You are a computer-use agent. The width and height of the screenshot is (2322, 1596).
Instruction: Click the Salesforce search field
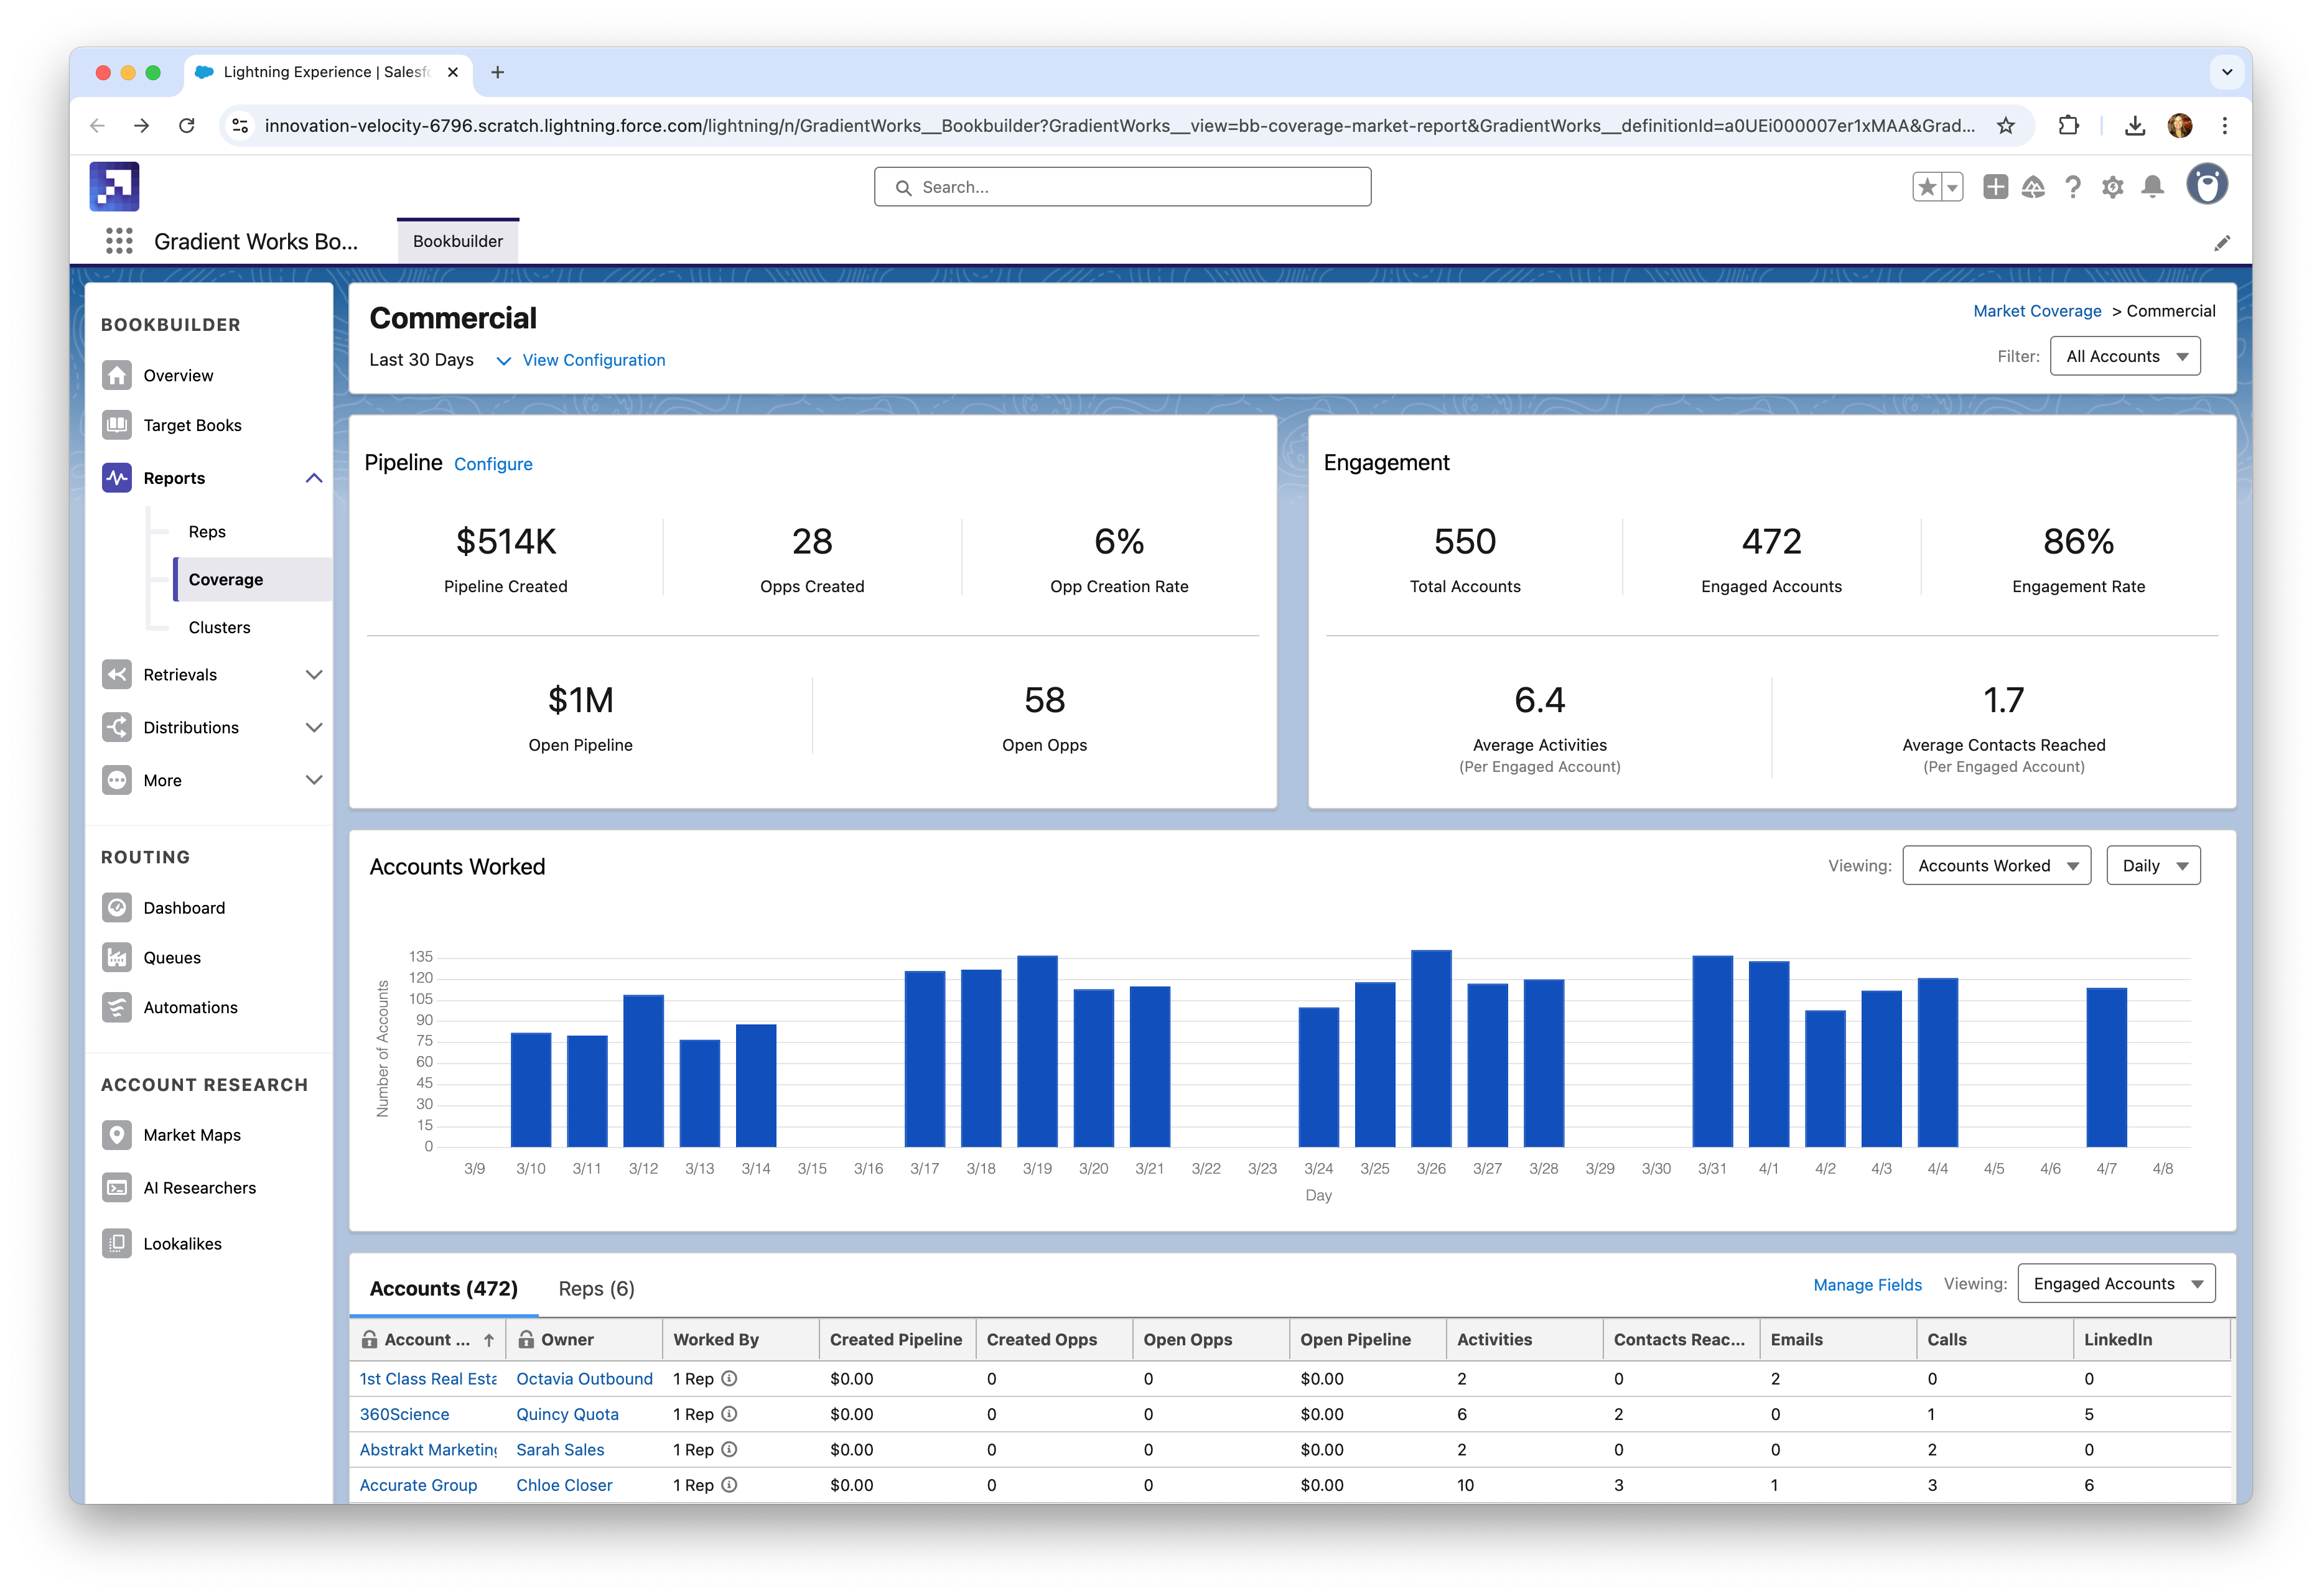coord(1122,187)
